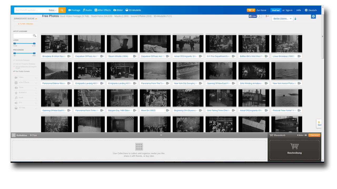Viewport: 337px width, 189px height.
Task: Toggle the Hat ein Property Release checkbox
Action: click(x=14, y=64)
